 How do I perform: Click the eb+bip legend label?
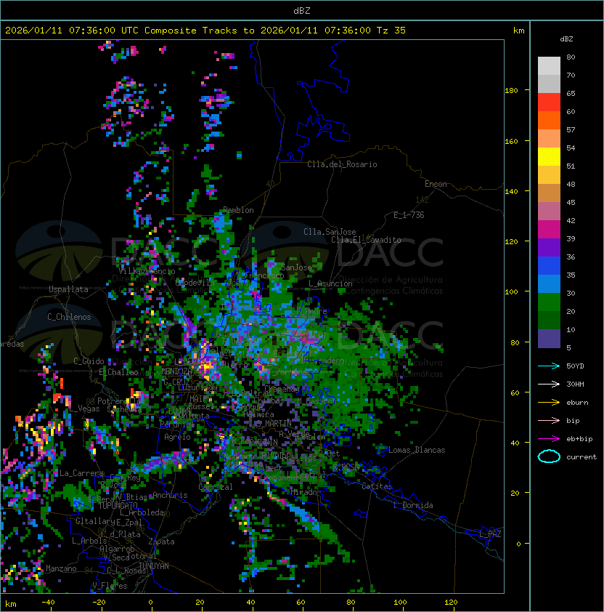point(579,439)
